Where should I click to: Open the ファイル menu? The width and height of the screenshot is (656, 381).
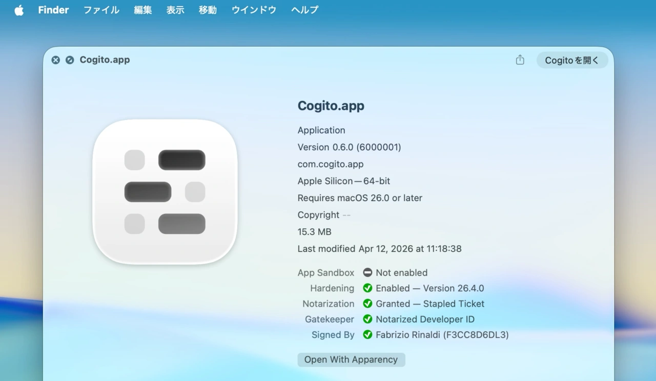101,10
